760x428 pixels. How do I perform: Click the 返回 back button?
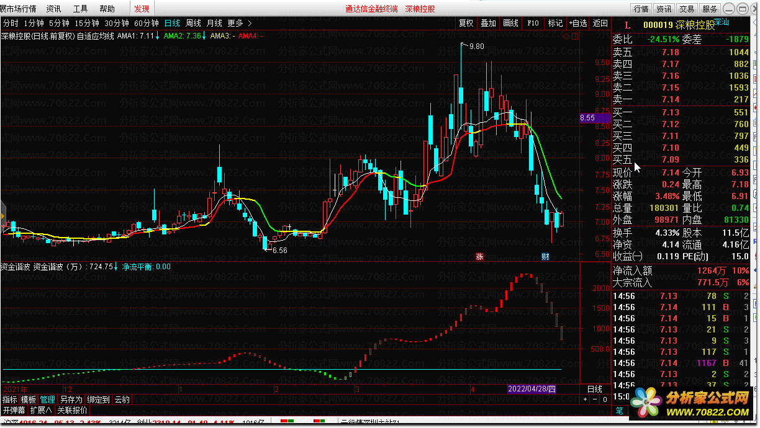point(600,23)
